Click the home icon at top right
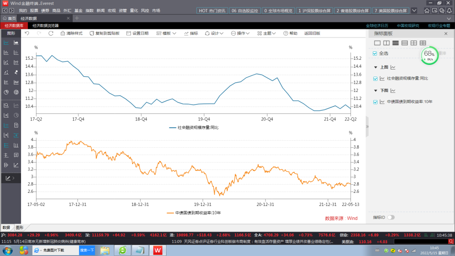 coord(427,11)
